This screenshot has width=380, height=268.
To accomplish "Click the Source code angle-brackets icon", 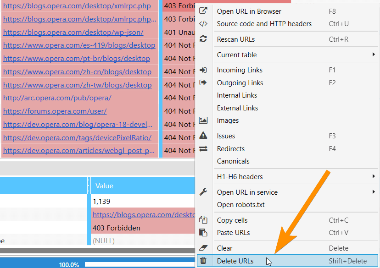I will point(203,24).
